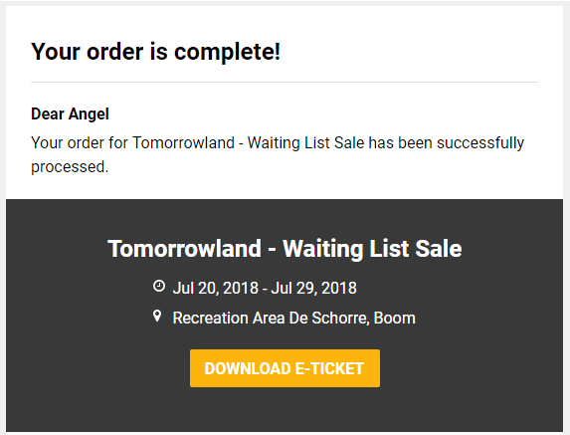Click the end date "Jul 29, 2018"

[x=313, y=288]
